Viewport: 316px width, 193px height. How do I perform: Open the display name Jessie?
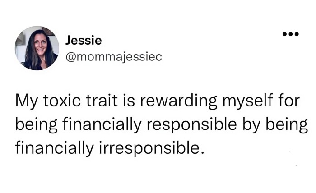coord(84,40)
